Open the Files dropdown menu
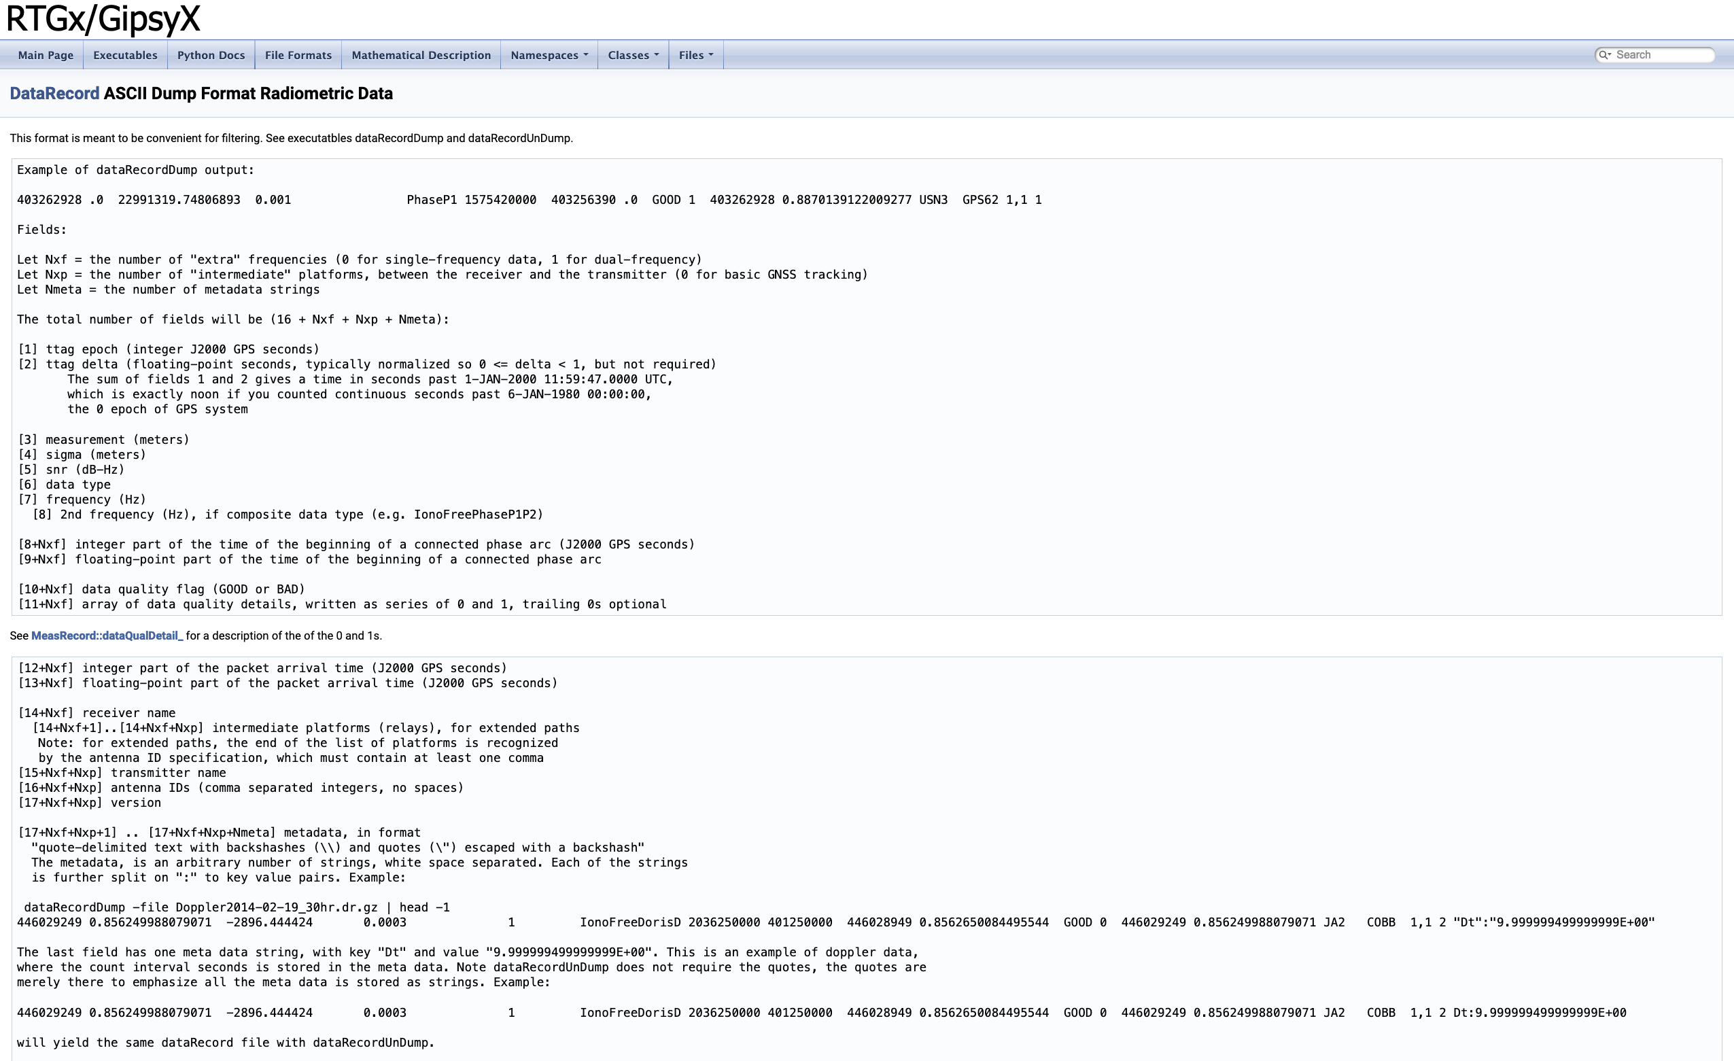This screenshot has height=1061, width=1734. (x=695, y=55)
